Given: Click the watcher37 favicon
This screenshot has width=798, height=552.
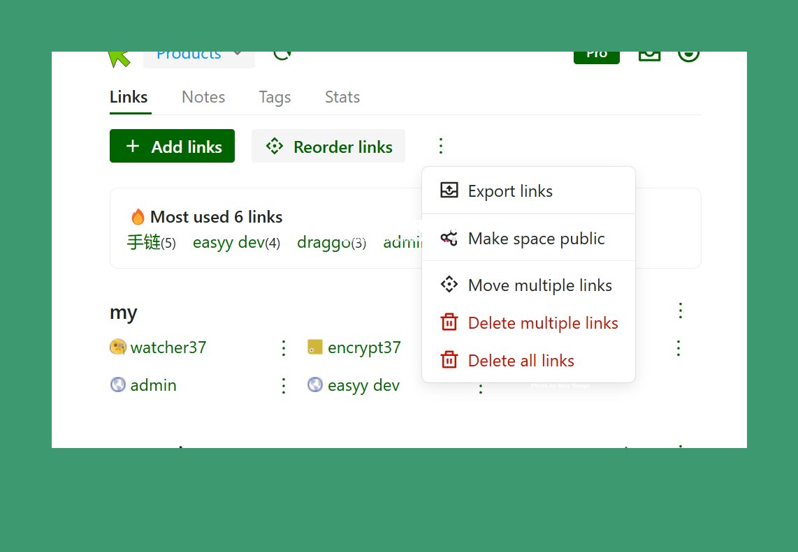Looking at the screenshot, I should click(x=117, y=347).
